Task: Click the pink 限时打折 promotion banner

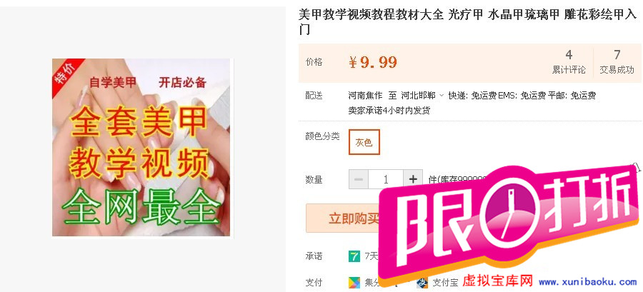Action: (509, 217)
